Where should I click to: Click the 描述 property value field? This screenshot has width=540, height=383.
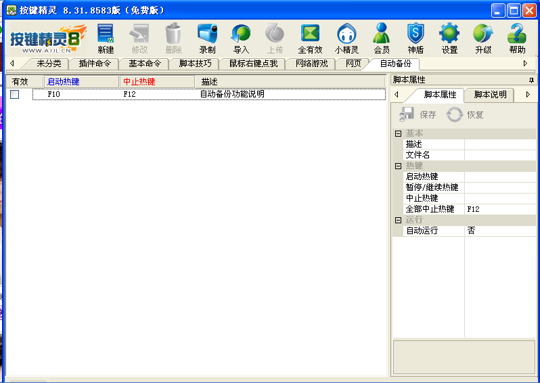[500, 144]
